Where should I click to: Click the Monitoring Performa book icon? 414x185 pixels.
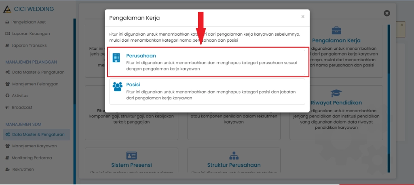[x=7, y=158]
